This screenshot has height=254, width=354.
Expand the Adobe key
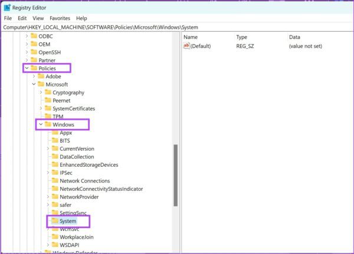tap(34, 76)
